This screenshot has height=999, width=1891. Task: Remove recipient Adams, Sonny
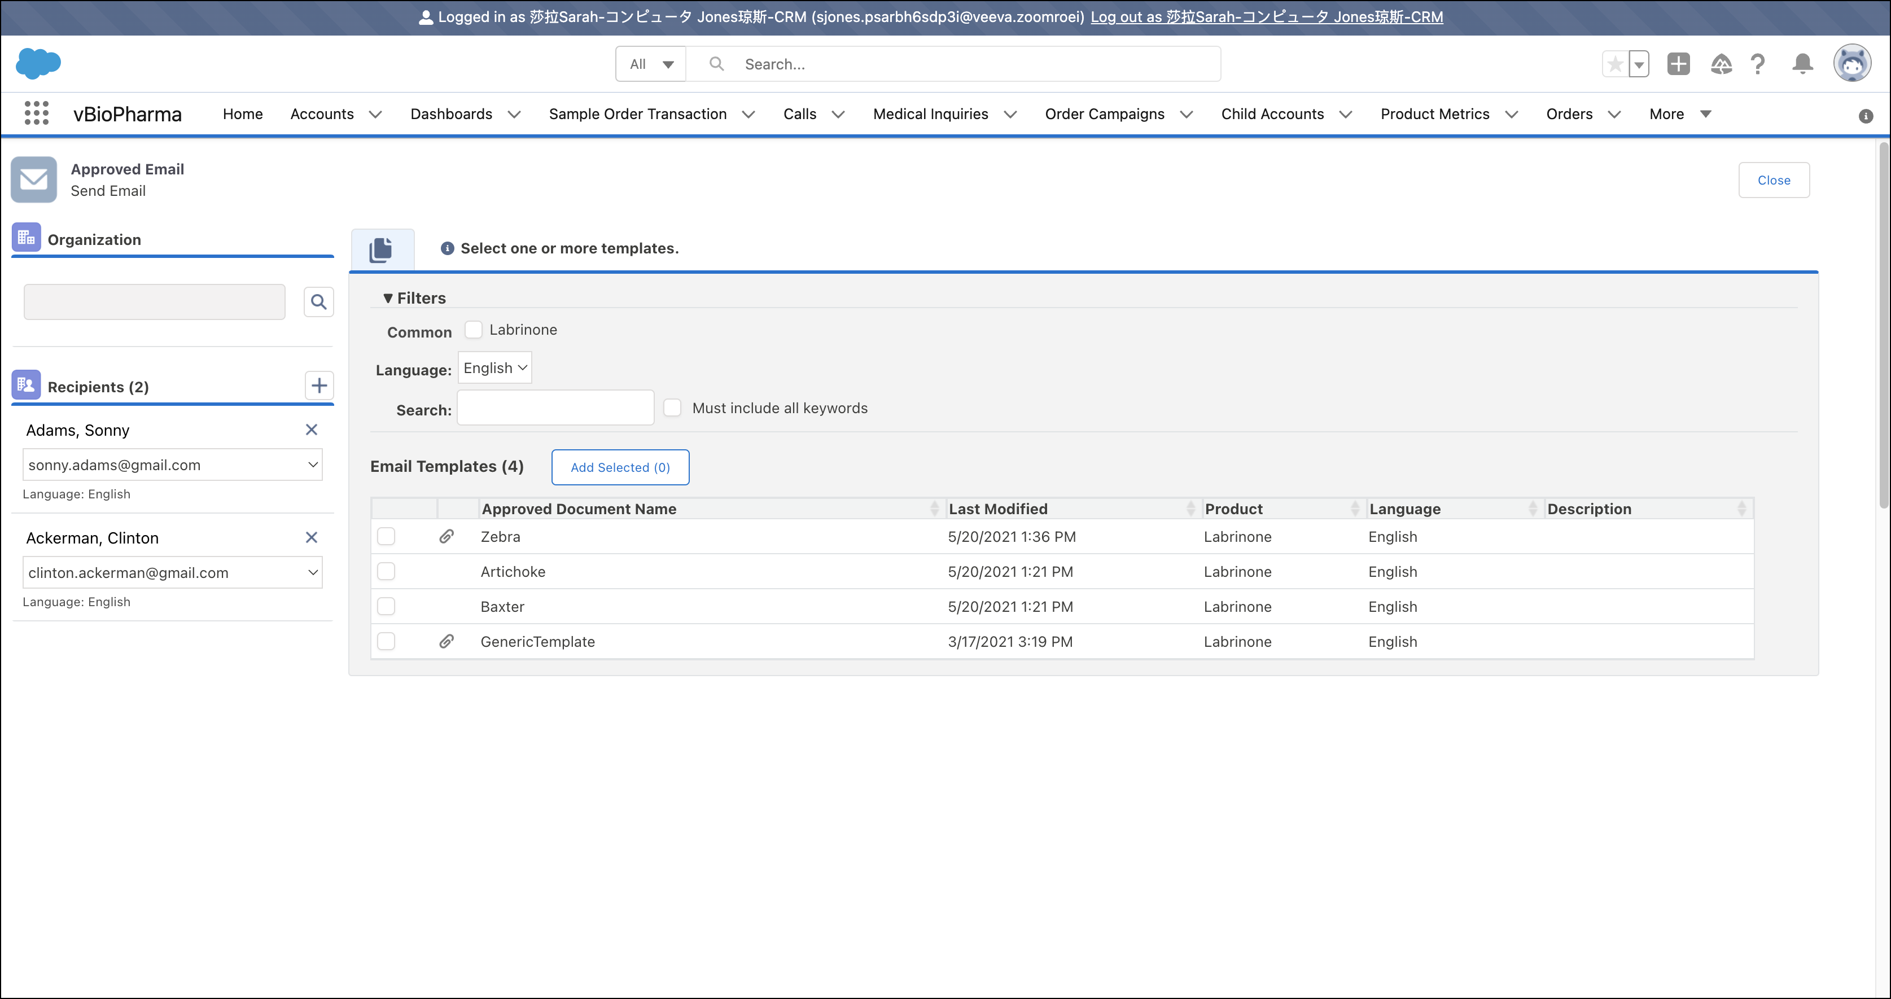(x=311, y=430)
